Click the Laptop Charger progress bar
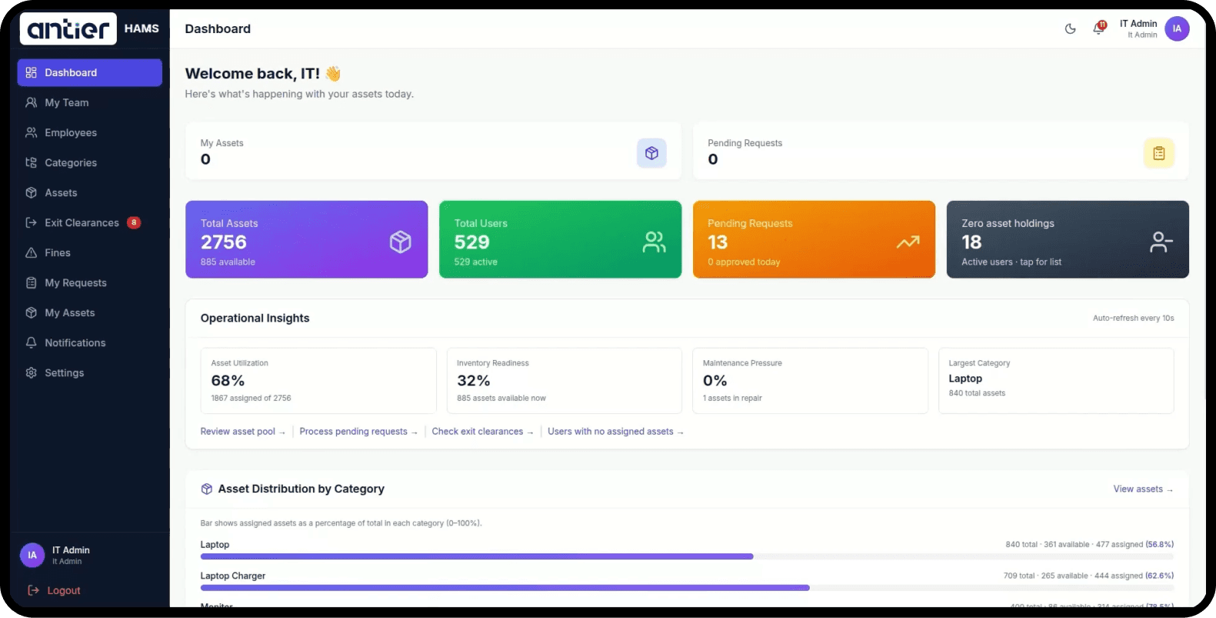This screenshot has width=1216, height=618. click(x=687, y=588)
